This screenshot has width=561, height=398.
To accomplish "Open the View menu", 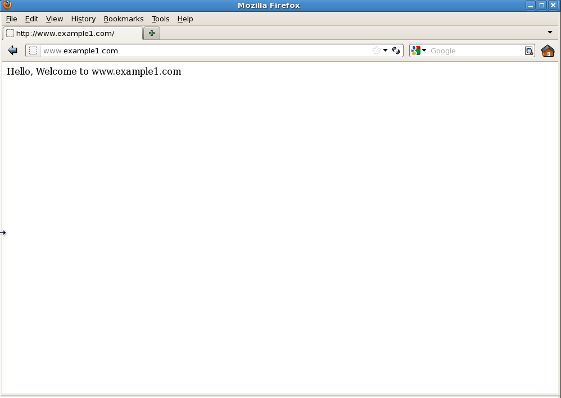I will [55, 19].
